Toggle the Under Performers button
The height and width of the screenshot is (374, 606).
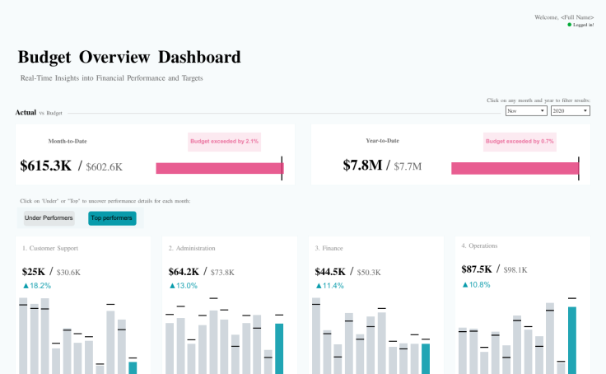49,218
